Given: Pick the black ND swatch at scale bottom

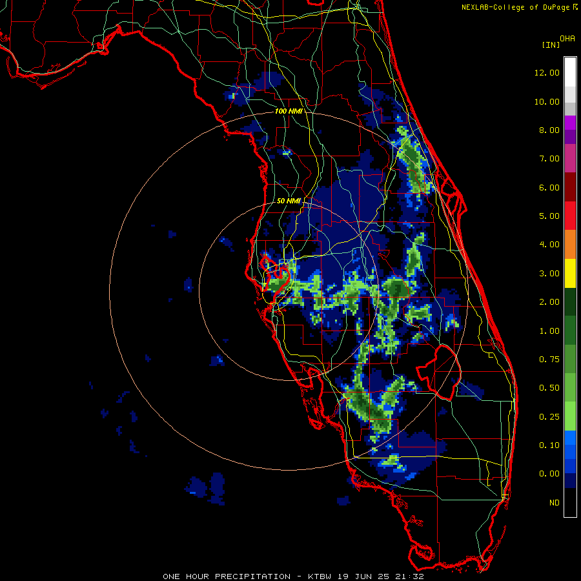Looking at the screenshot, I should [570, 502].
